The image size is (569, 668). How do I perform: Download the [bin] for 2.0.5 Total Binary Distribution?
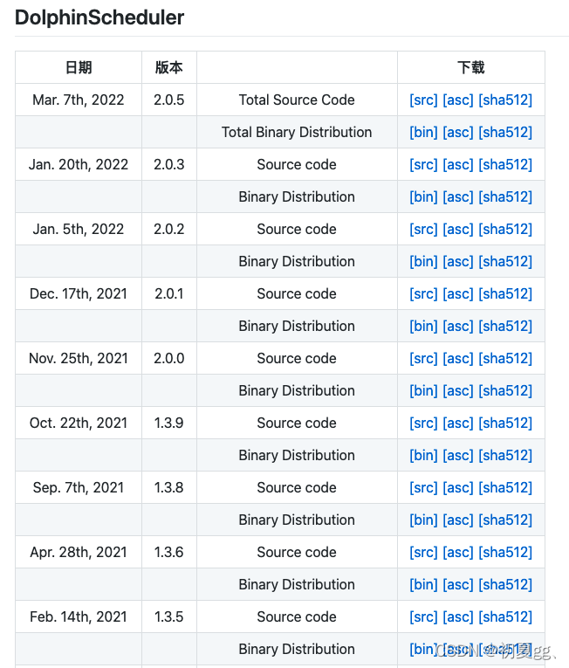pyautogui.click(x=423, y=132)
